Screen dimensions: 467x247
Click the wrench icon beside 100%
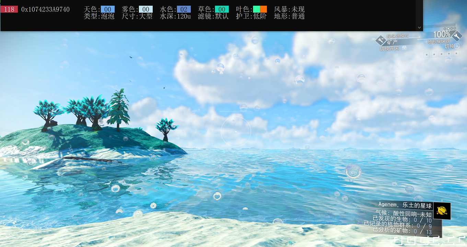(x=457, y=35)
